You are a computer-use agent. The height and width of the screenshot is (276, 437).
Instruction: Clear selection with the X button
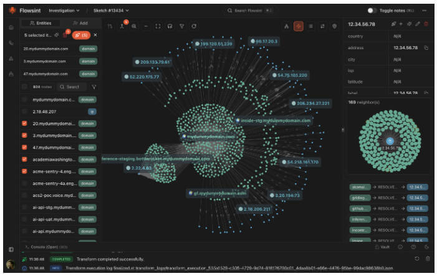tap(95, 35)
